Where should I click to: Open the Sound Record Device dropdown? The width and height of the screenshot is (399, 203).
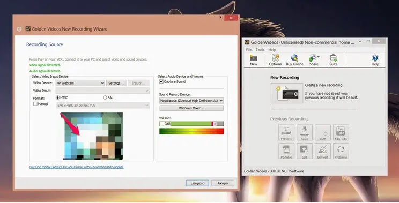[191, 101]
